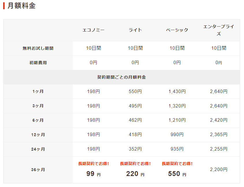
Task: Select the 36ヶ月 row label
Action: click(x=38, y=170)
